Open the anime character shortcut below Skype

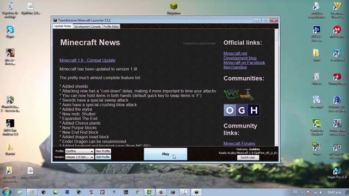[10, 57]
